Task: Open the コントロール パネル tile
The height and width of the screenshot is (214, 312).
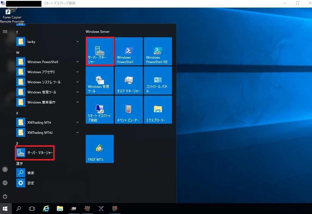Action: pyautogui.click(x=158, y=80)
